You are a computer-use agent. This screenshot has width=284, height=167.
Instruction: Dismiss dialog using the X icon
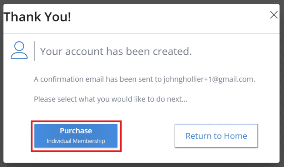click(274, 15)
